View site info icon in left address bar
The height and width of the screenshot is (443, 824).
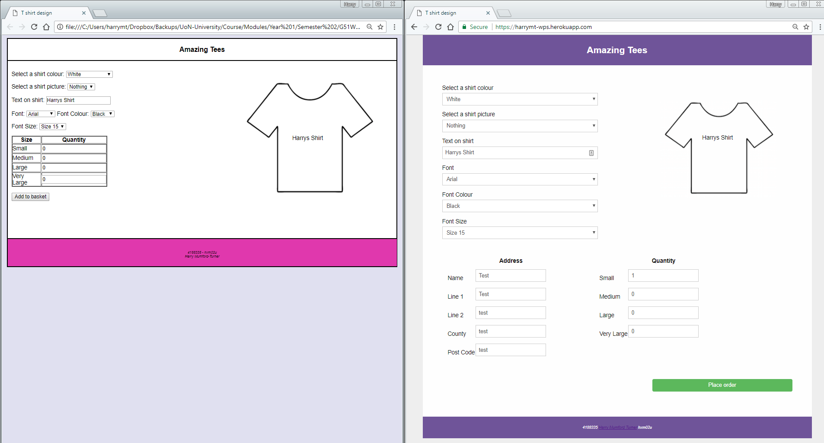coord(60,27)
